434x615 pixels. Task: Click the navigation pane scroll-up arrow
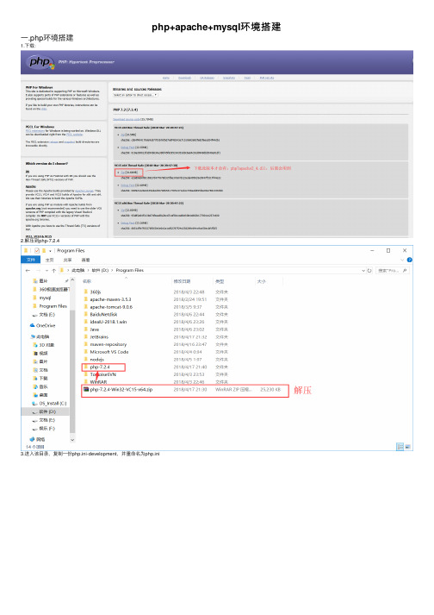pos(72,279)
